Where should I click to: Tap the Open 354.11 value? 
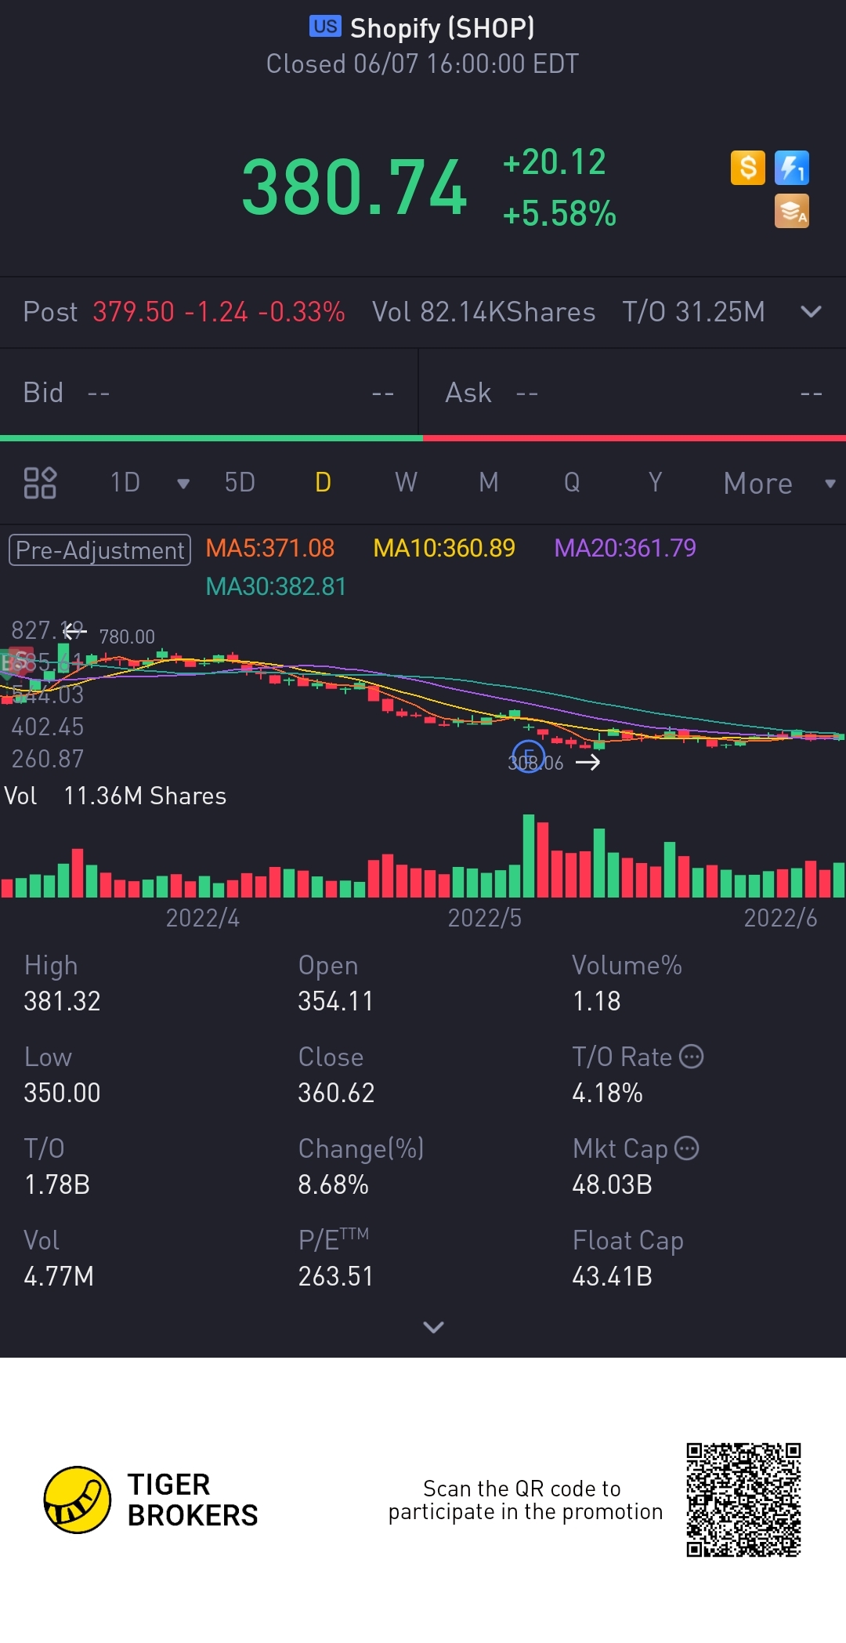coord(335,1001)
